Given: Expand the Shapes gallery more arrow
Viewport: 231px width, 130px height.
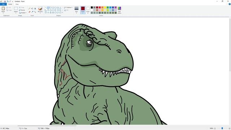Looking at the screenshot, I should point(62,13).
